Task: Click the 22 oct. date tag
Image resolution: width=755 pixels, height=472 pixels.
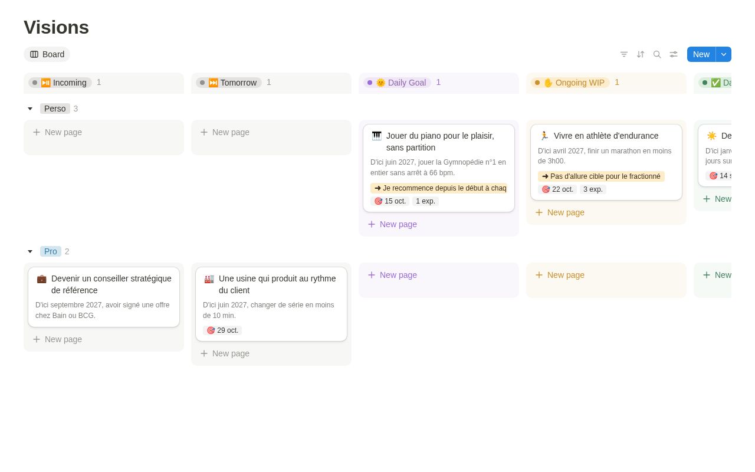Action: click(557, 189)
